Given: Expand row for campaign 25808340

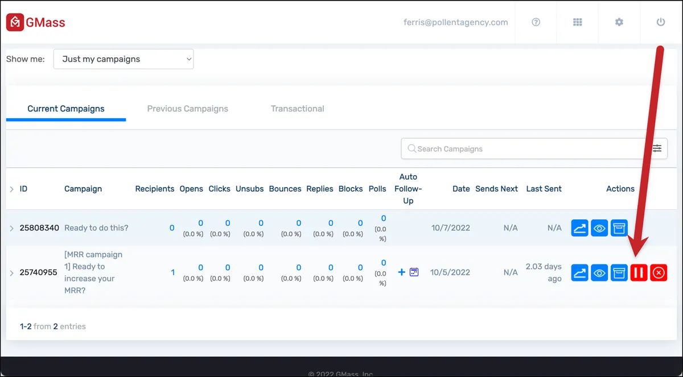Looking at the screenshot, I should click(11, 228).
